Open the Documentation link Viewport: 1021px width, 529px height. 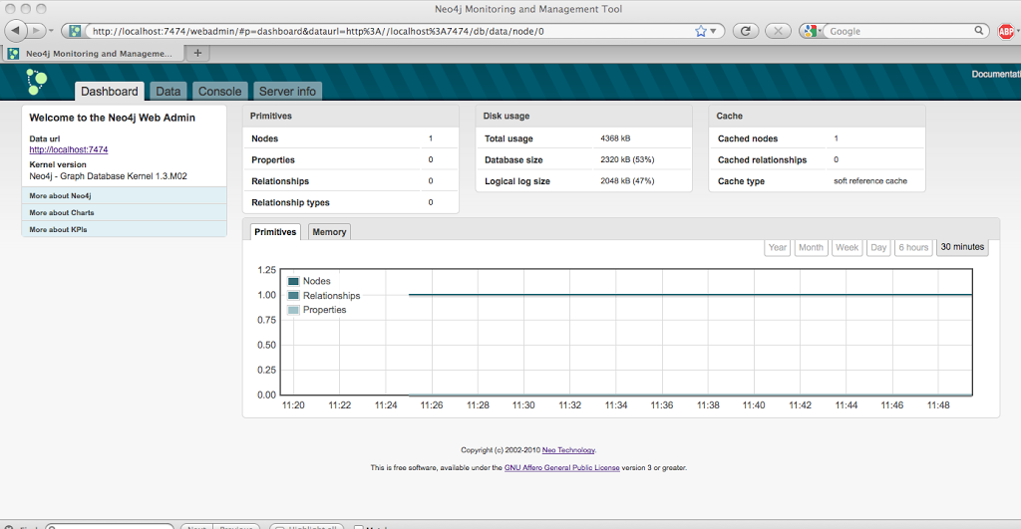point(996,74)
